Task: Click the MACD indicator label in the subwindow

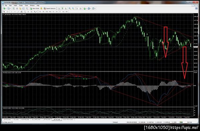Action: tap(12, 73)
